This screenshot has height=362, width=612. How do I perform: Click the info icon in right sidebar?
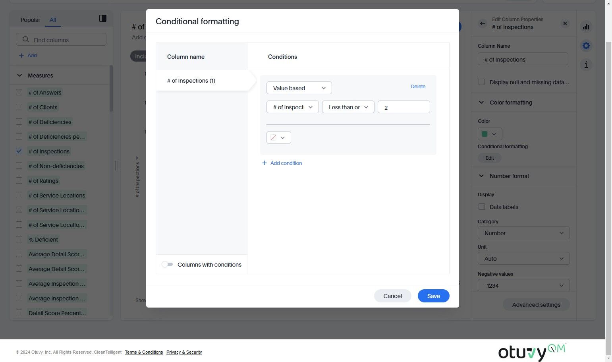point(586,65)
